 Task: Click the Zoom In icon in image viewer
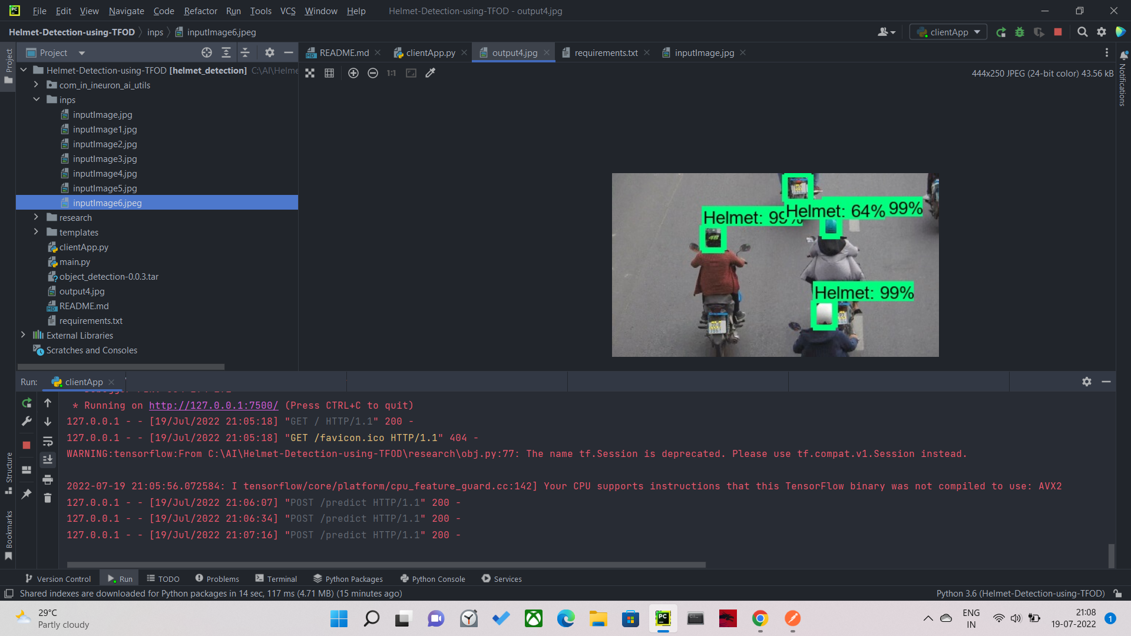click(353, 73)
